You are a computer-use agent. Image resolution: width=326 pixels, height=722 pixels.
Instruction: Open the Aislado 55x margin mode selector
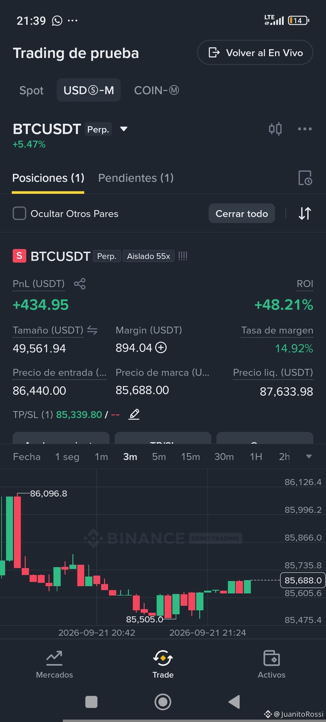149,256
